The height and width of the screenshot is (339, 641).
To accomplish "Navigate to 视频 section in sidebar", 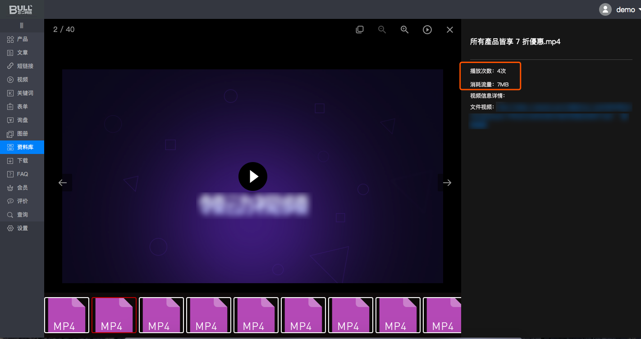I will point(22,80).
